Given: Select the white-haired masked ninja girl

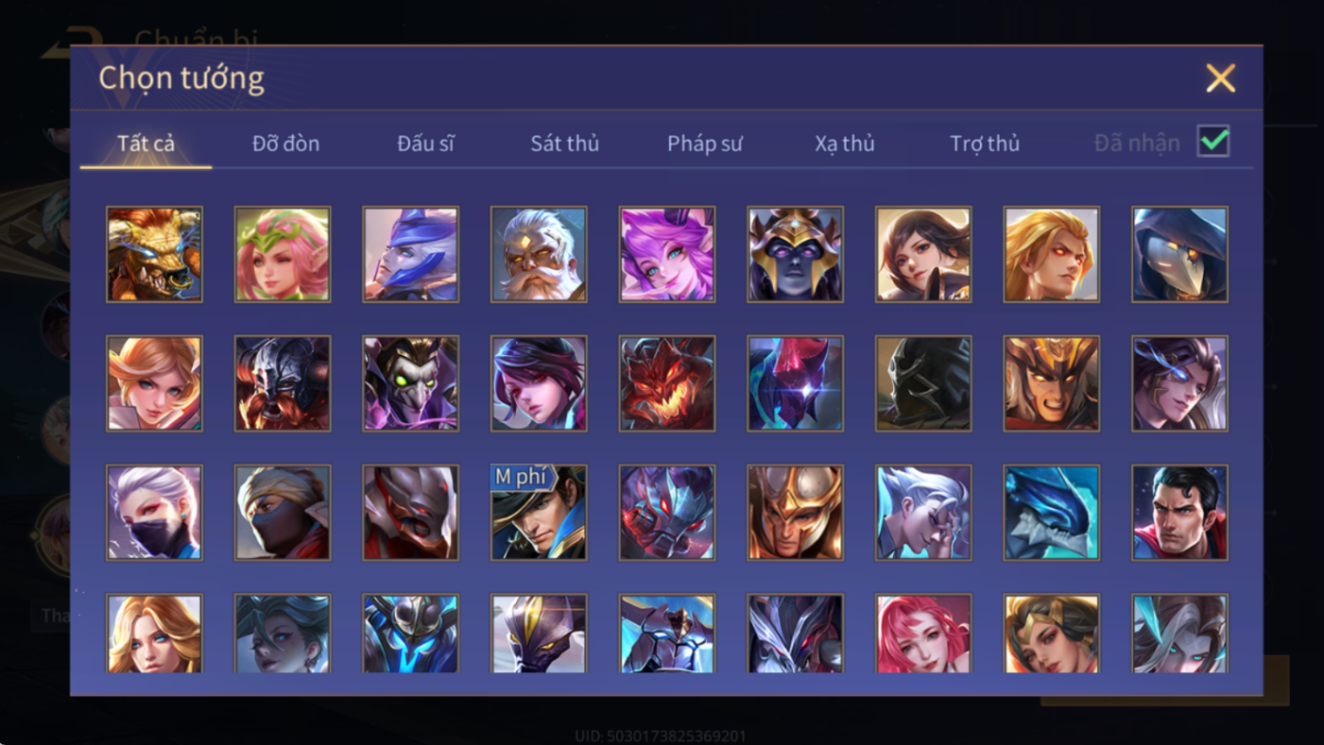Looking at the screenshot, I should (x=154, y=513).
